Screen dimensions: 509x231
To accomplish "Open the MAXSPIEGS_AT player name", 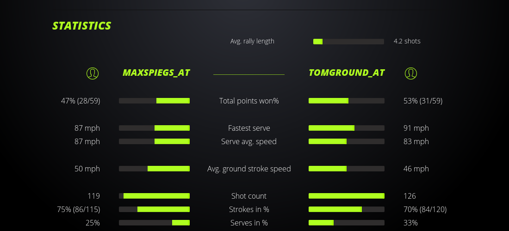I will coord(156,73).
